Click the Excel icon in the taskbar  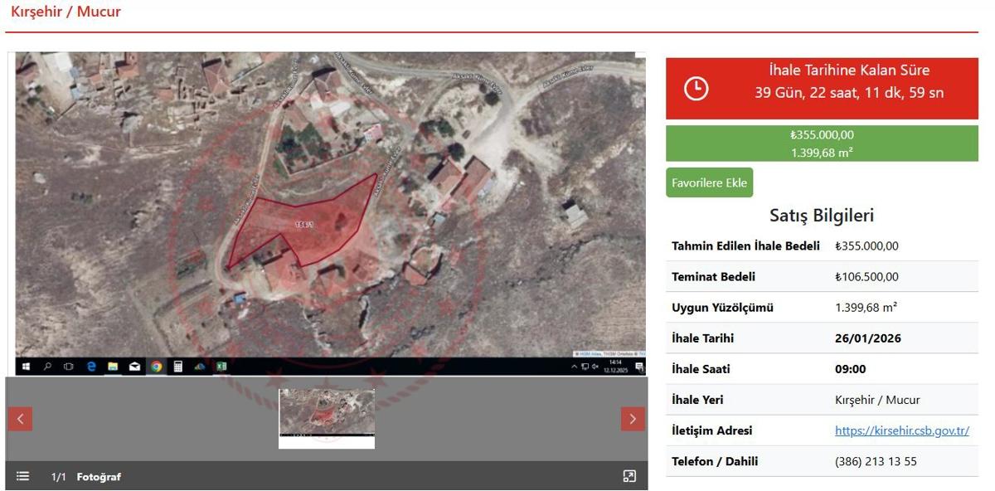221,367
